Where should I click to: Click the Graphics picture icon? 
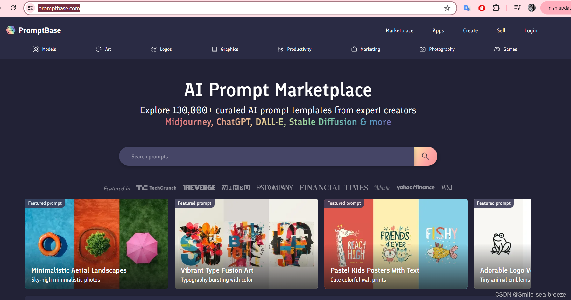pos(215,49)
